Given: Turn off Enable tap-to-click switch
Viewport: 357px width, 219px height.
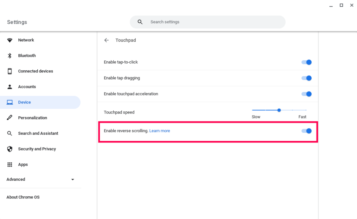Looking at the screenshot, I should 306,62.
